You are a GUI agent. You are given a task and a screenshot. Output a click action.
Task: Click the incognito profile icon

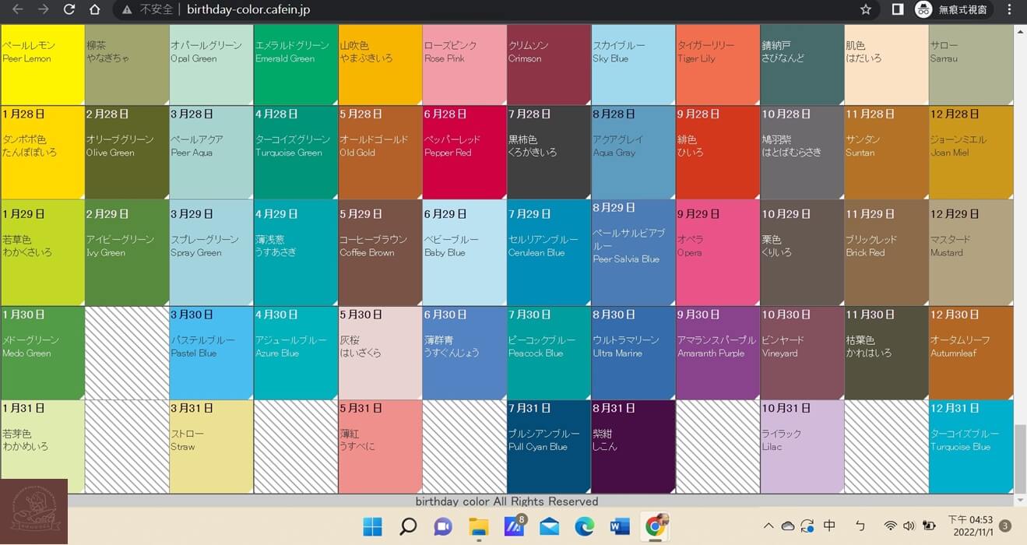tap(923, 9)
